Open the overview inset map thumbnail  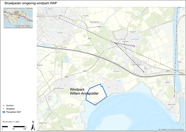pyautogui.click(x=18, y=18)
